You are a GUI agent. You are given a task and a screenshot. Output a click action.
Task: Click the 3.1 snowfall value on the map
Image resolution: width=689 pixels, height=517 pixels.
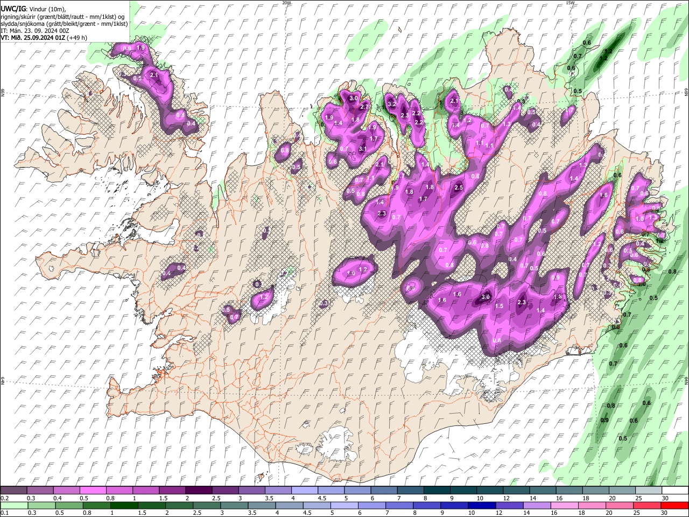coord(363,149)
